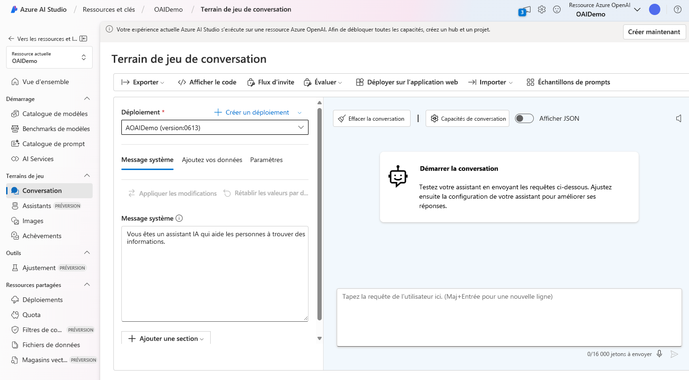The height and width of the screenshot is (380, 689).
Task: Click the scrollbar up arrow
Action: pos(320,102)
